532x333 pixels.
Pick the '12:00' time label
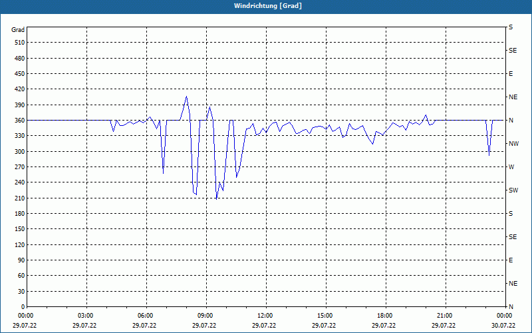click(x=264, y=316)
